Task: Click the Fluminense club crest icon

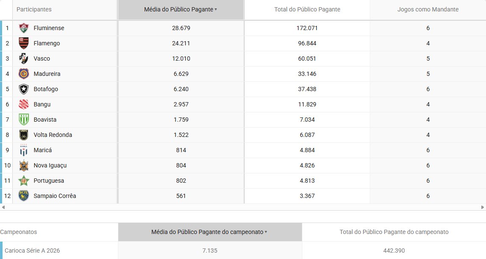Action: 24,28
